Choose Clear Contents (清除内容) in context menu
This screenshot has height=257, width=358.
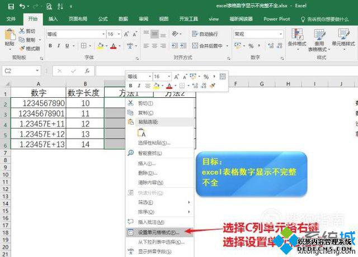(160, 183)
